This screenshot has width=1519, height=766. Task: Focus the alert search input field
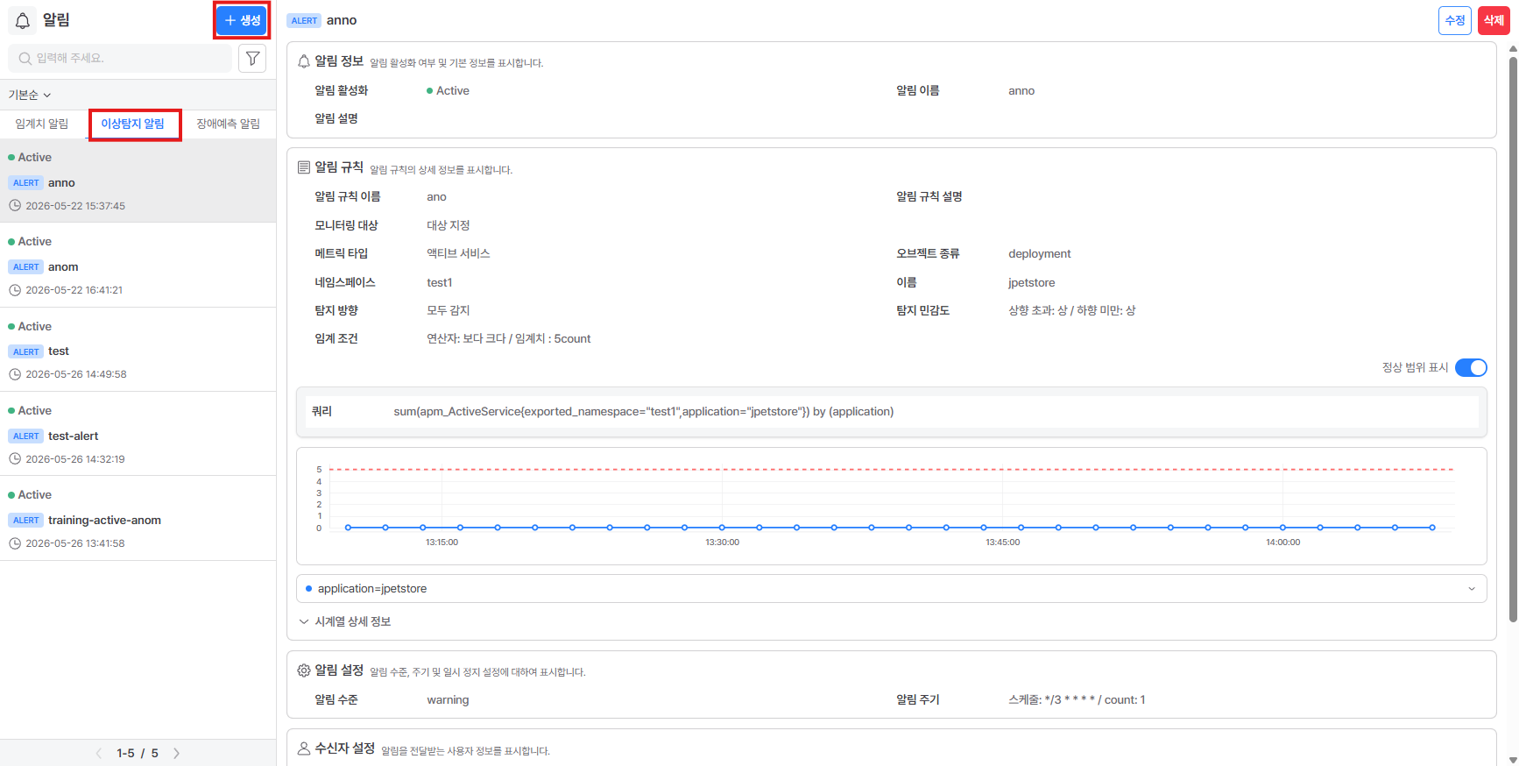[120, 58]
